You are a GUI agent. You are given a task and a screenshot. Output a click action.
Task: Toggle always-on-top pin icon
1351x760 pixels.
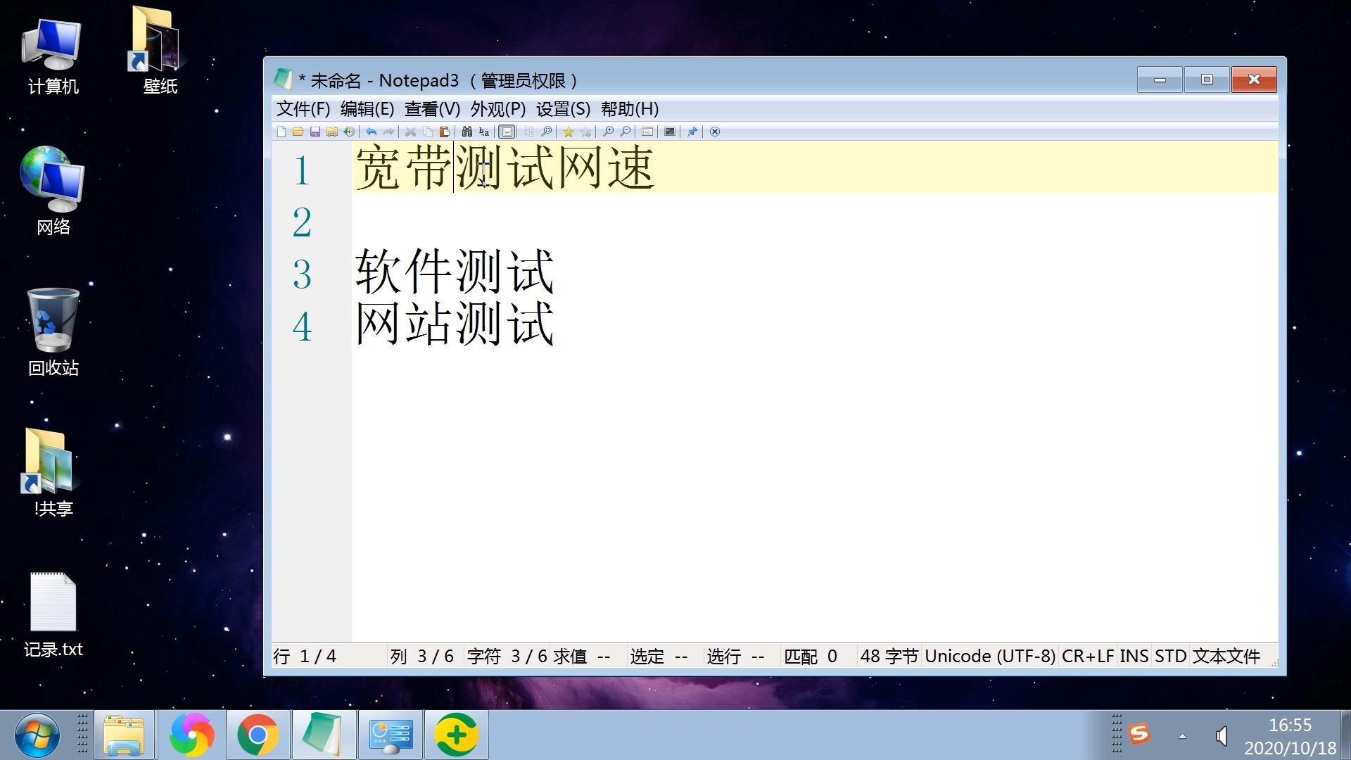pos(692,132)
